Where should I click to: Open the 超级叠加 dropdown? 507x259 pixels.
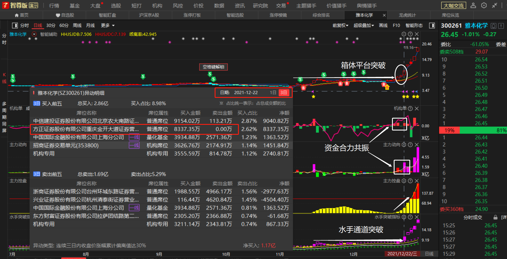pyautogui.click(x=364, y=26)
